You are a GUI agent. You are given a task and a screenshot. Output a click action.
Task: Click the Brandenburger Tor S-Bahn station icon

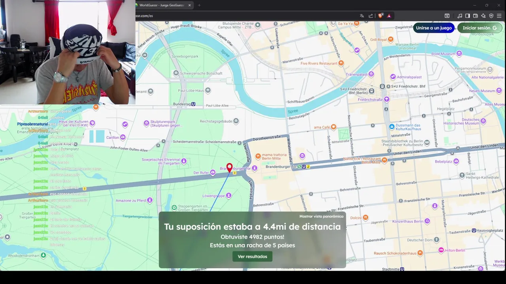point(299,167)
